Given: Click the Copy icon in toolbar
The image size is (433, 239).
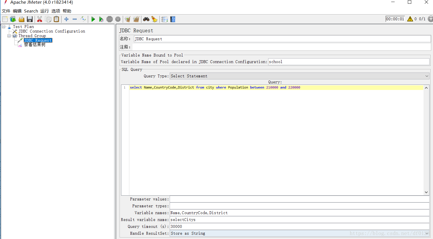Looking at the screenshot, I should [48, 19].
